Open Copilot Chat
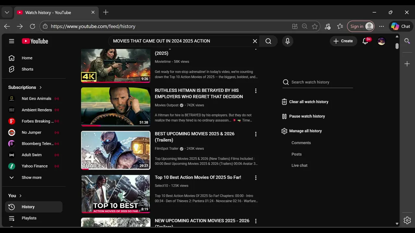 tap(400, 27)
